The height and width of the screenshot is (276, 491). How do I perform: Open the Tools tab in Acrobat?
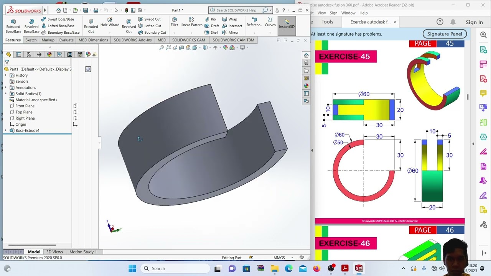coord(327,22)
